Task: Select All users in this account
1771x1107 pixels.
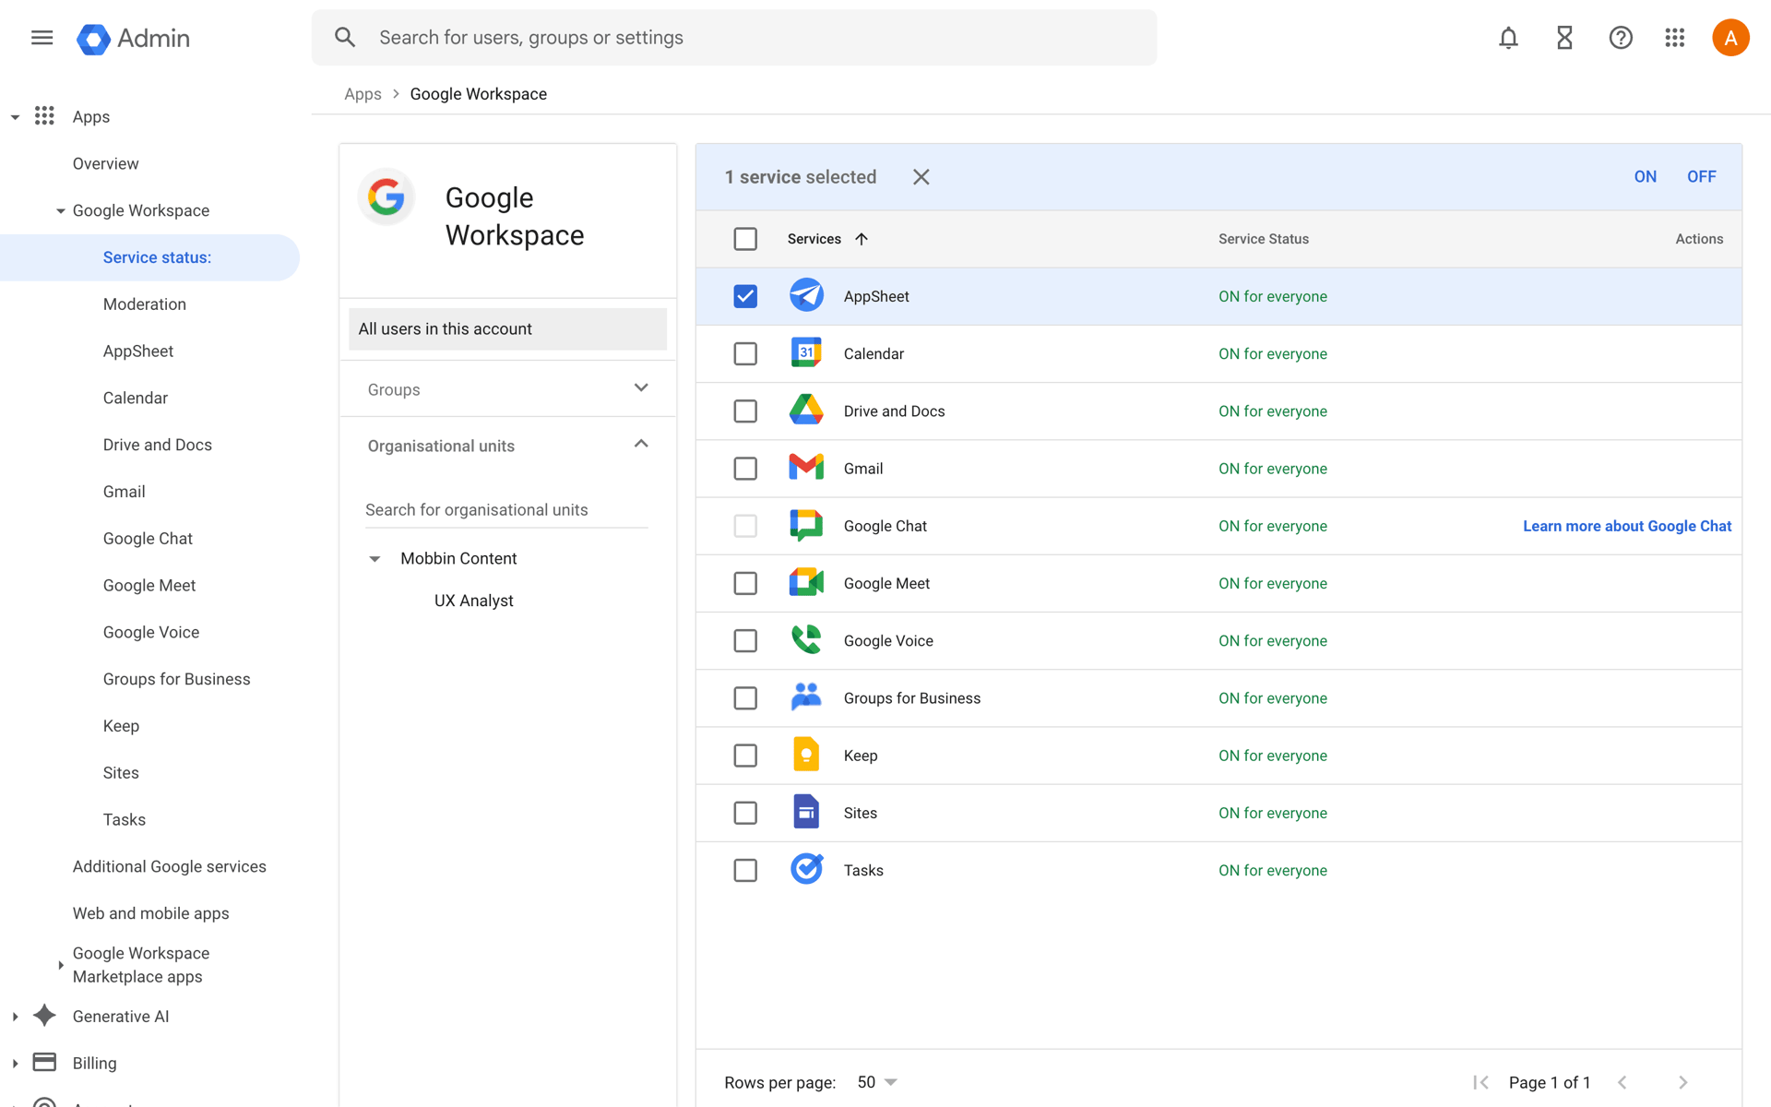Action: point(507,329)
